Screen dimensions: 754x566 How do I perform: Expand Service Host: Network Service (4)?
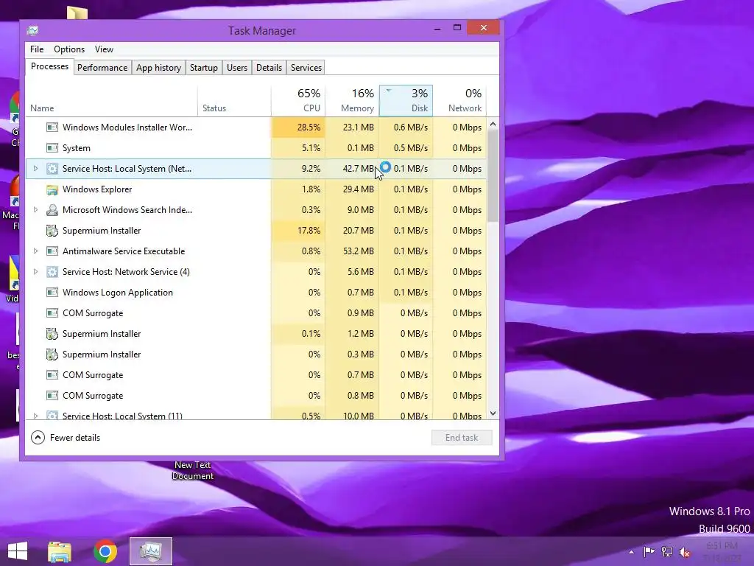pos(35,272)
